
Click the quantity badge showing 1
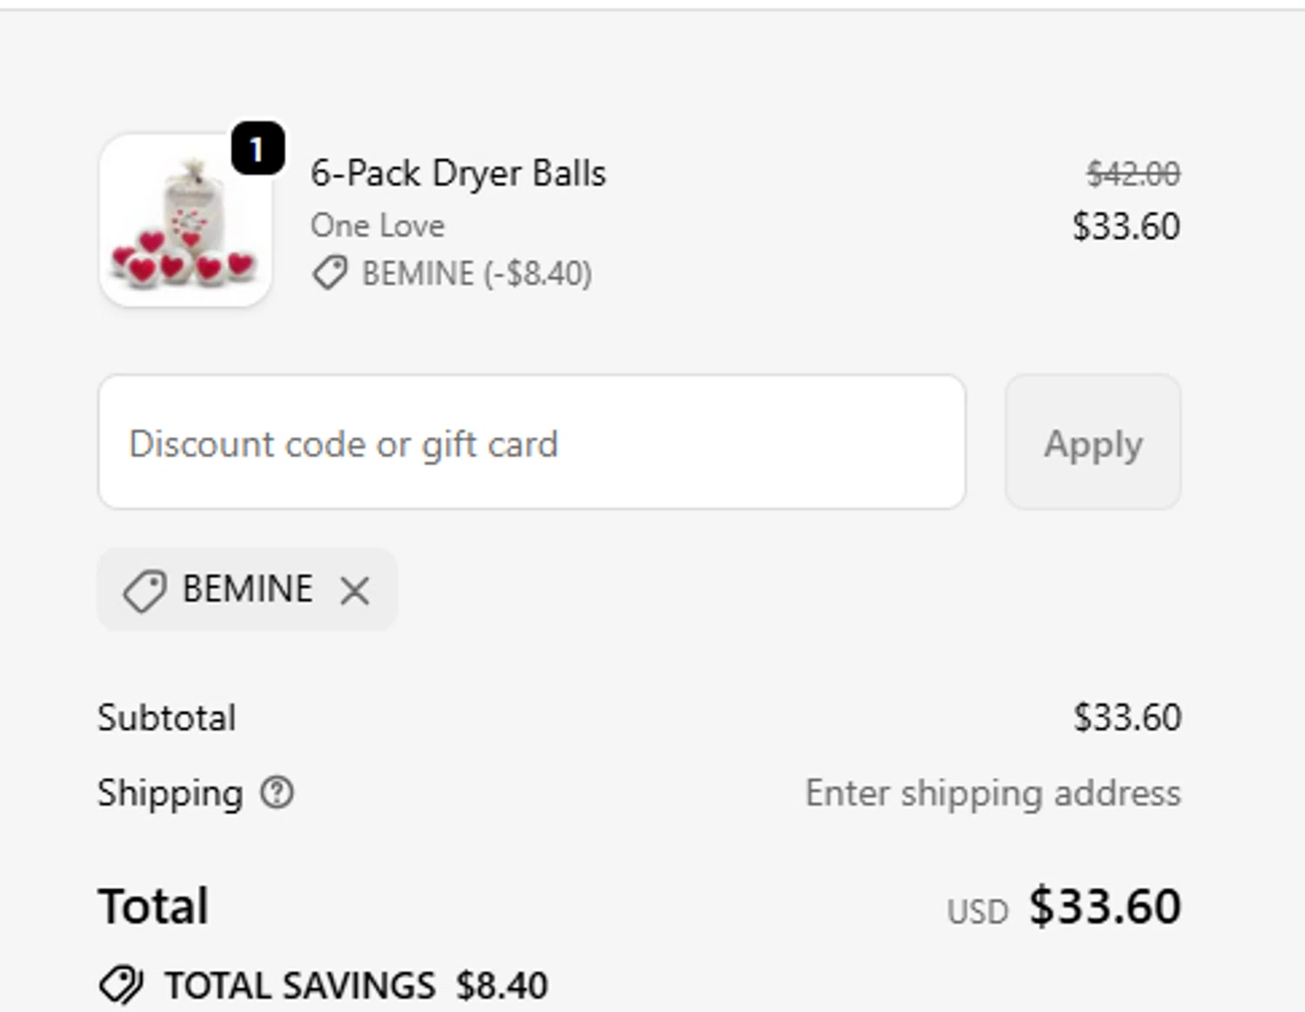(258, 150)
